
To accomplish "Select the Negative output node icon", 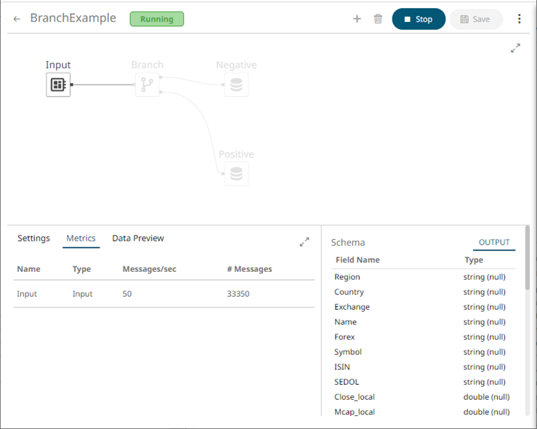I will click(236, 85).
